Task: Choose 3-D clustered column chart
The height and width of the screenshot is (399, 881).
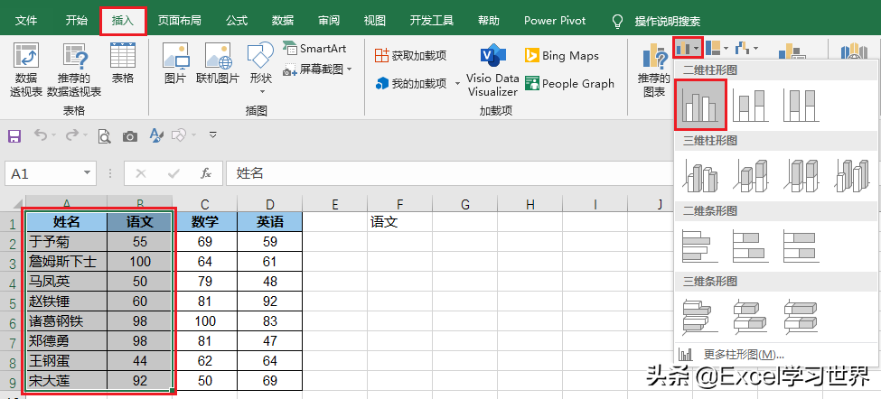Action: (x=701, y=175)
